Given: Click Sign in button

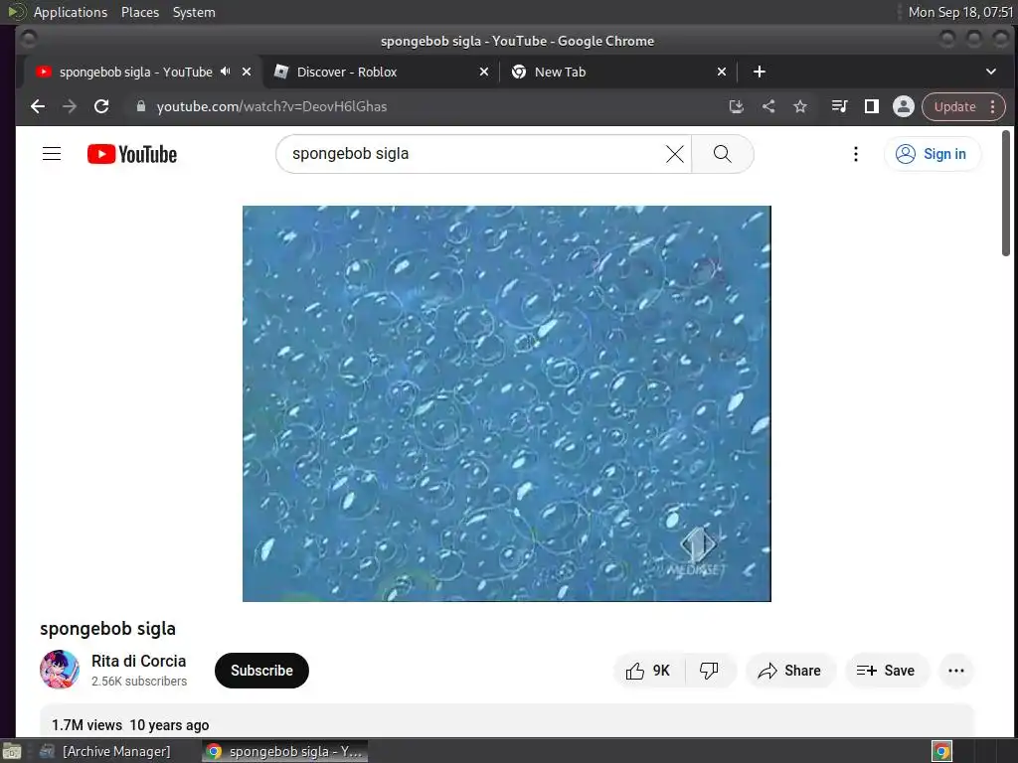Looking at the screenshot, I should pyautogui.click(x=932, y=154).
